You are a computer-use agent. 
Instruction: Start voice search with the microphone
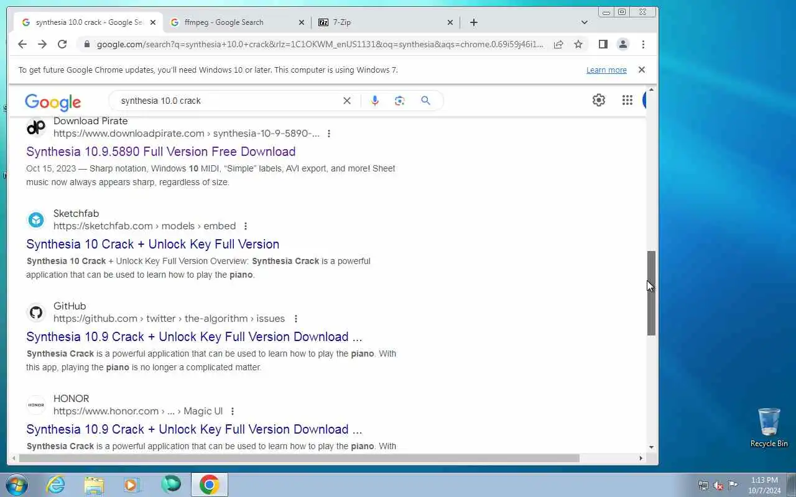374,101
